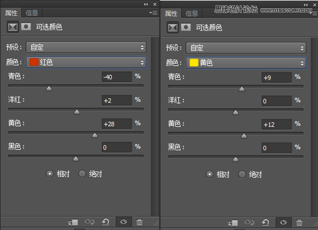Click the adjustment icon in right Selective Color panel
Viewport: 318px width, 230px height.
coord(172,28)
